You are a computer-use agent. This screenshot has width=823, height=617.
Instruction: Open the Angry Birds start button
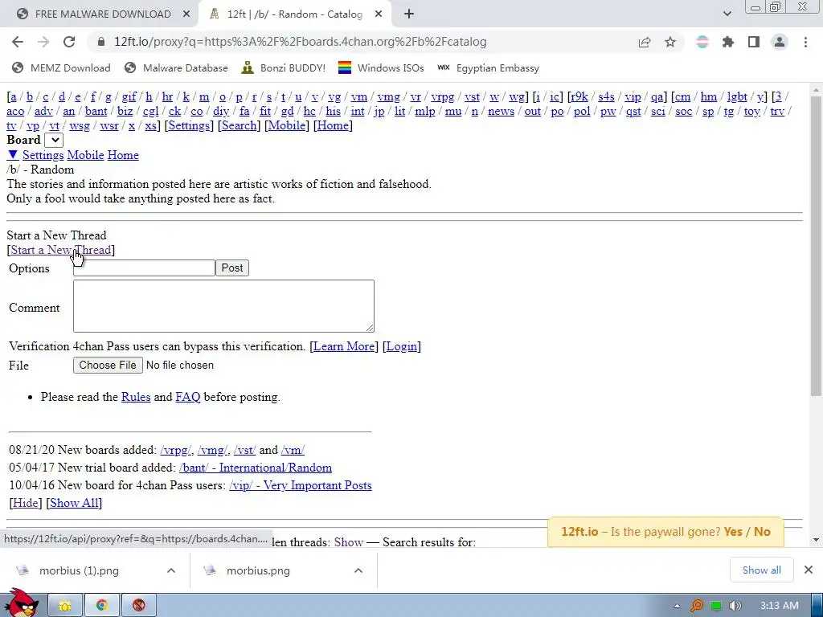point(21,603)
